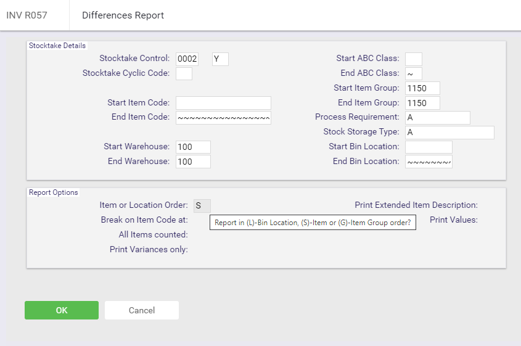Click the Item or Location Order field
This screenshot has width=521, height=346.
point(202,206)
